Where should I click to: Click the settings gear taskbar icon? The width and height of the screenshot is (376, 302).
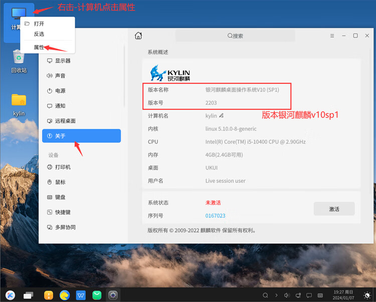tap(113, 295)
